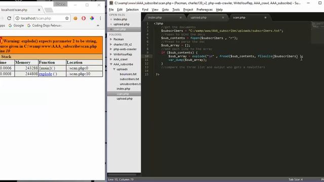Open the File menu in Sublime

(111, 10)
